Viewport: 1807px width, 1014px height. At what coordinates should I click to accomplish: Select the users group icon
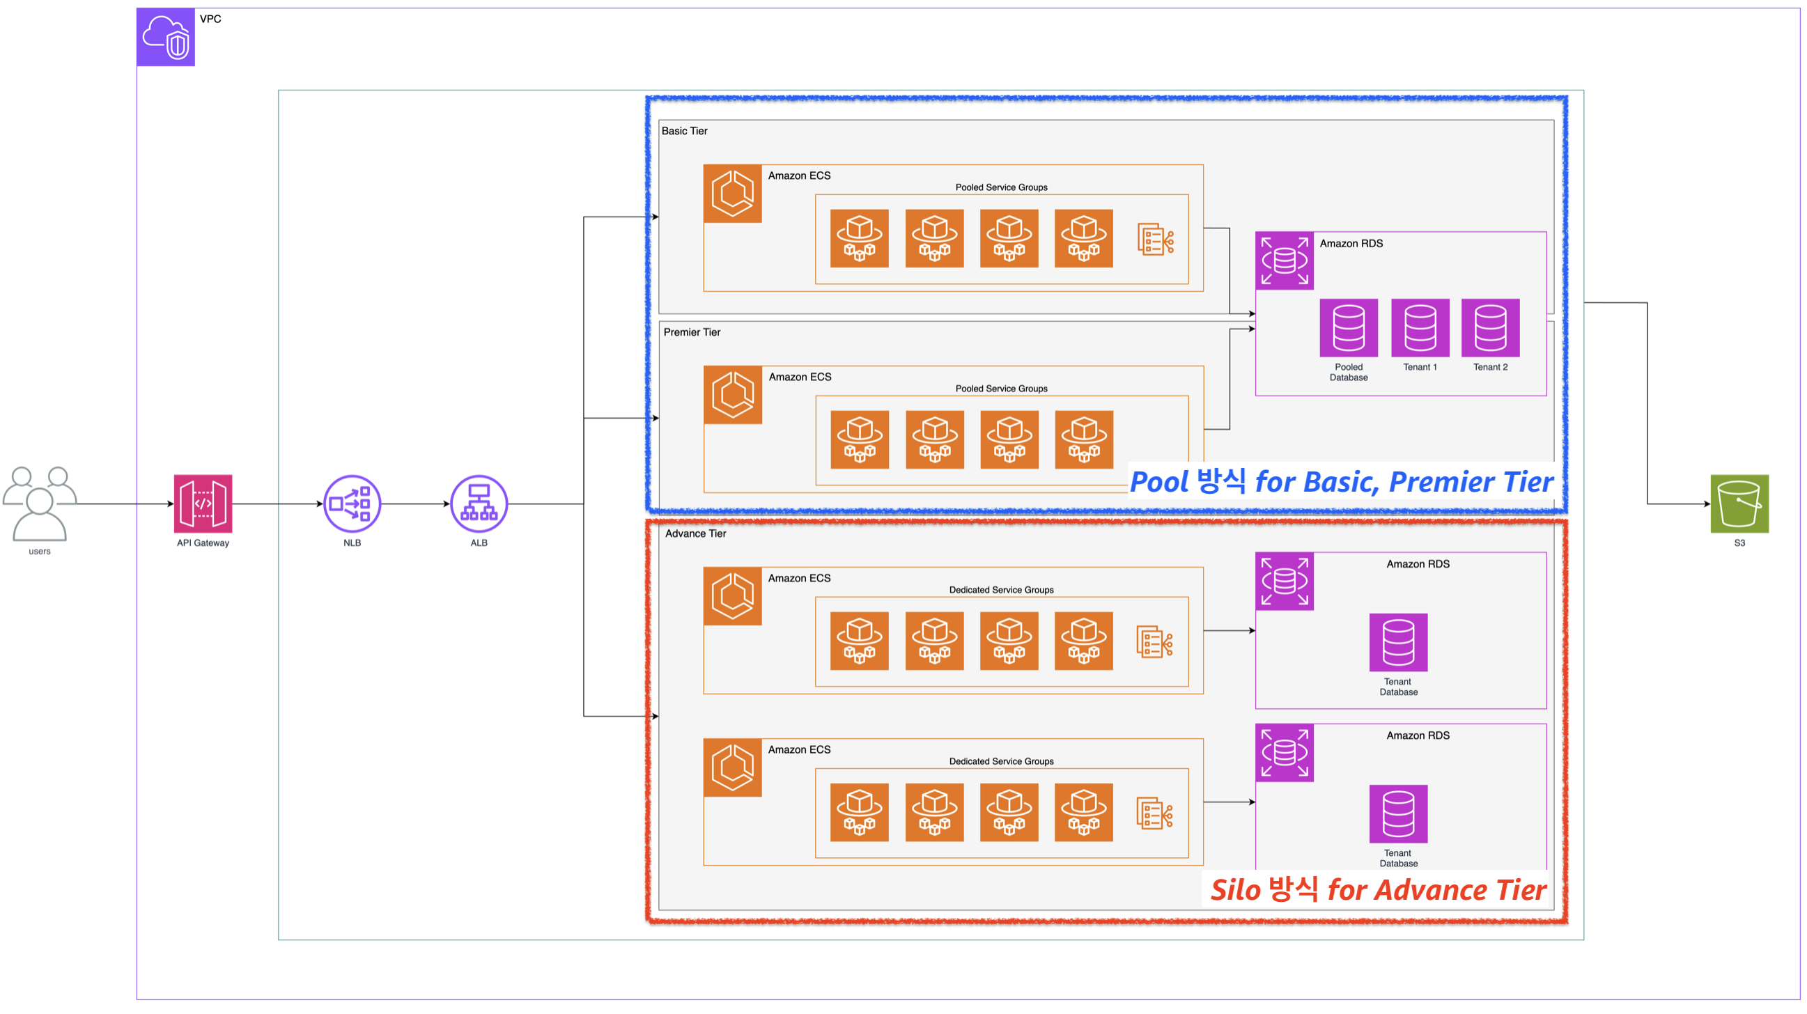click(x=39, y=504)
